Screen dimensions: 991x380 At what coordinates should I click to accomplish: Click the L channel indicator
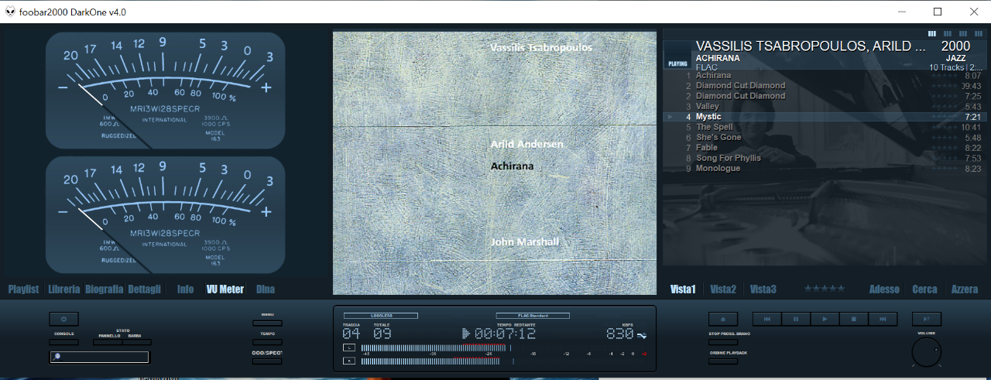[x=349, y=348]
